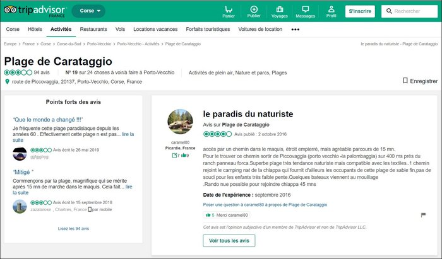Click the Plage de Carataggio page heading

click(58, 61)
